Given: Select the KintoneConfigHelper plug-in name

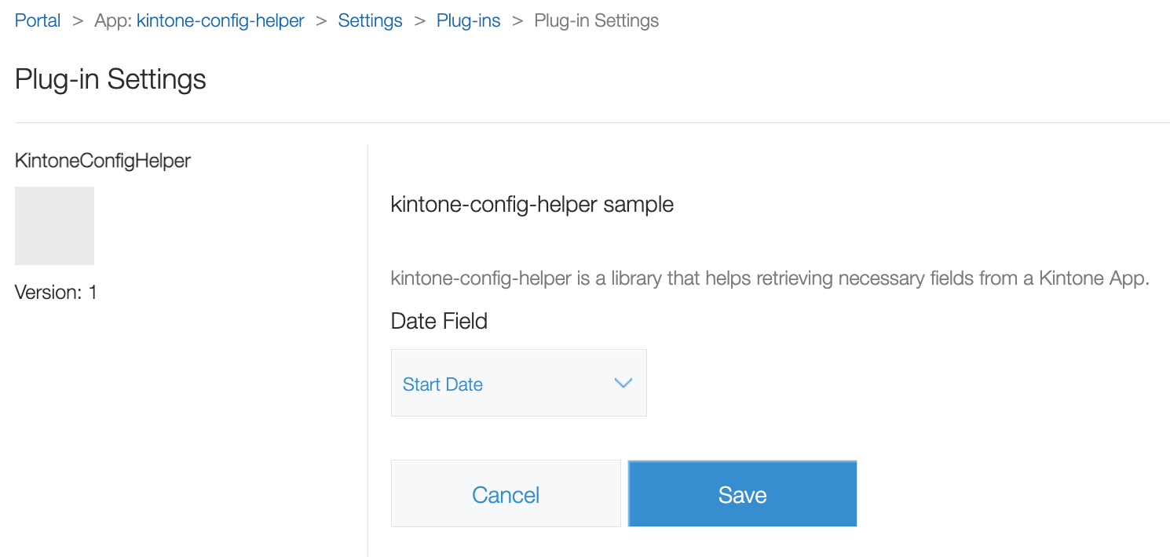Looking at the screenshot, I should coord(103,161).
